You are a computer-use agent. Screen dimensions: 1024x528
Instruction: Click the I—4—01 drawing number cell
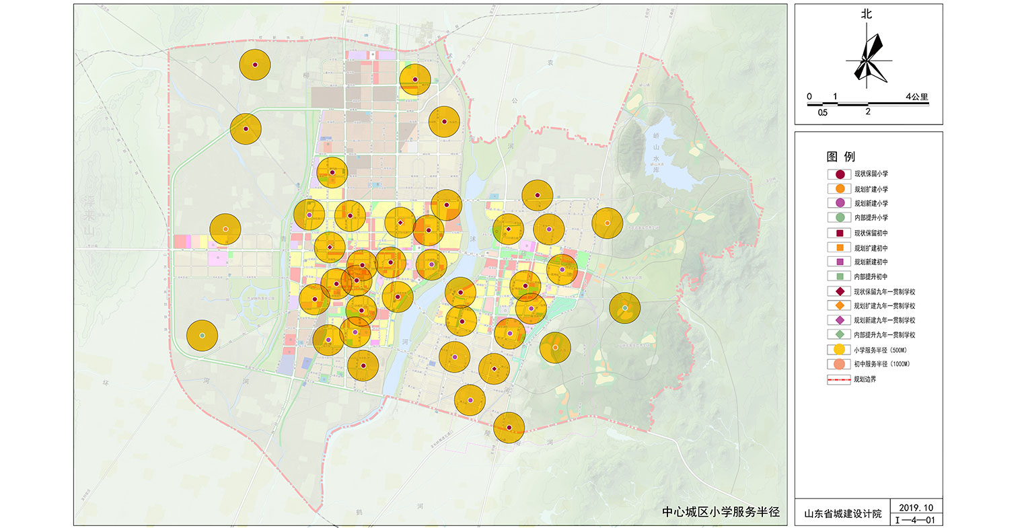click(x=915, y=520)
